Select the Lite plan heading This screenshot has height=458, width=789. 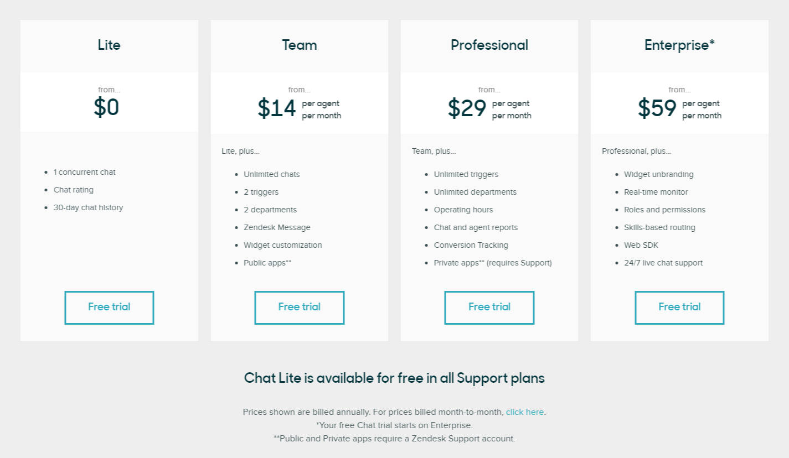pyautogui.click(x=109, y=45)
